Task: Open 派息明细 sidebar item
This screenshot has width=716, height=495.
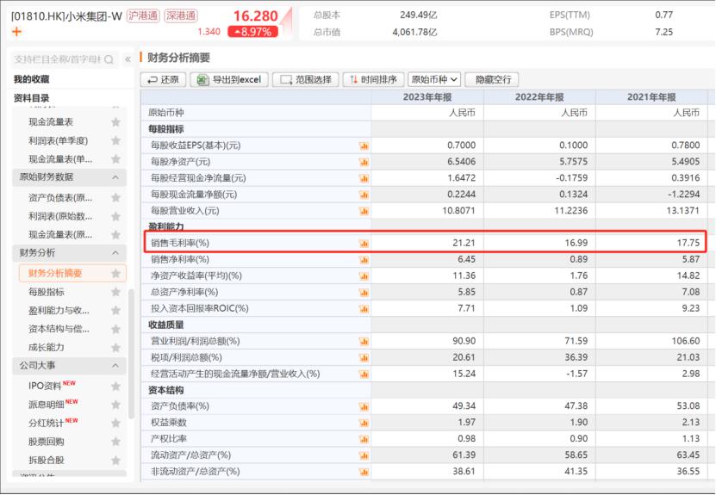Action: [47, 405]
